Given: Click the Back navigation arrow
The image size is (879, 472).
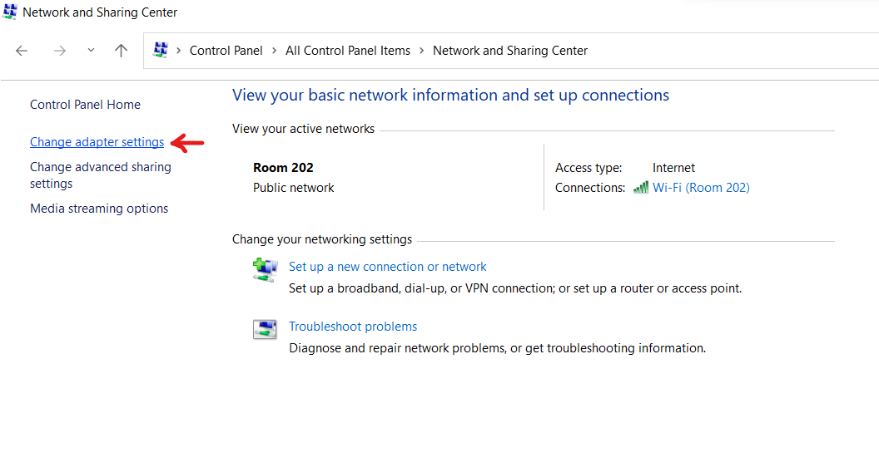Looking at the screenshot, I should pyautogui.click(x=22, y=51).
